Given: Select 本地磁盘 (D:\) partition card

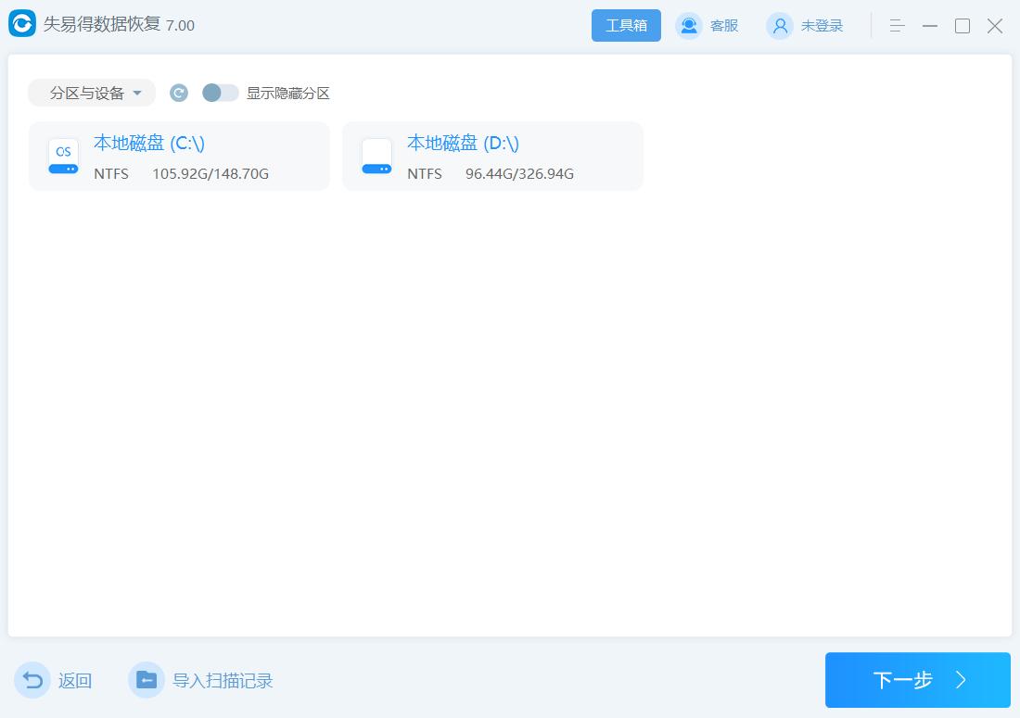Looking at the screenshot, I should point(492,156).
